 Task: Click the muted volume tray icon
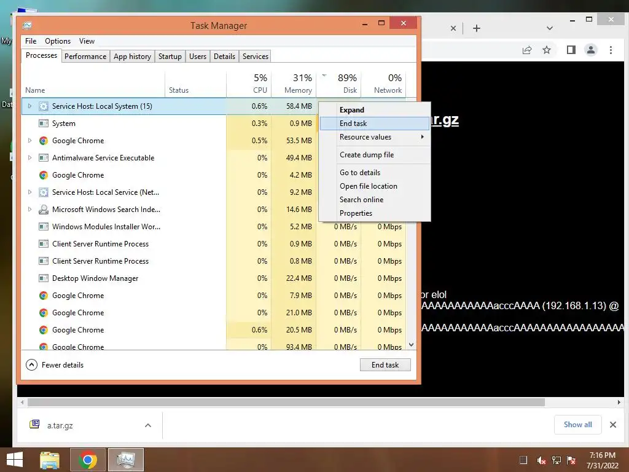pos(541,460)
